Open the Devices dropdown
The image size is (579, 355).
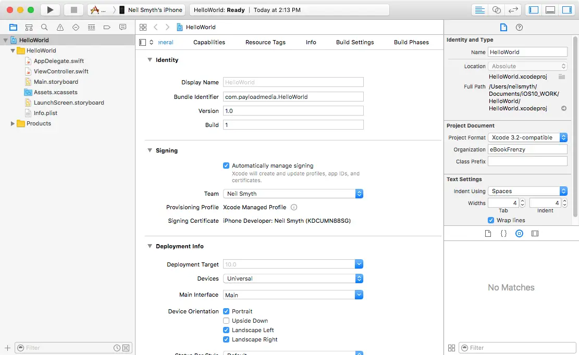pyautogui.click(x=359, y=278)
